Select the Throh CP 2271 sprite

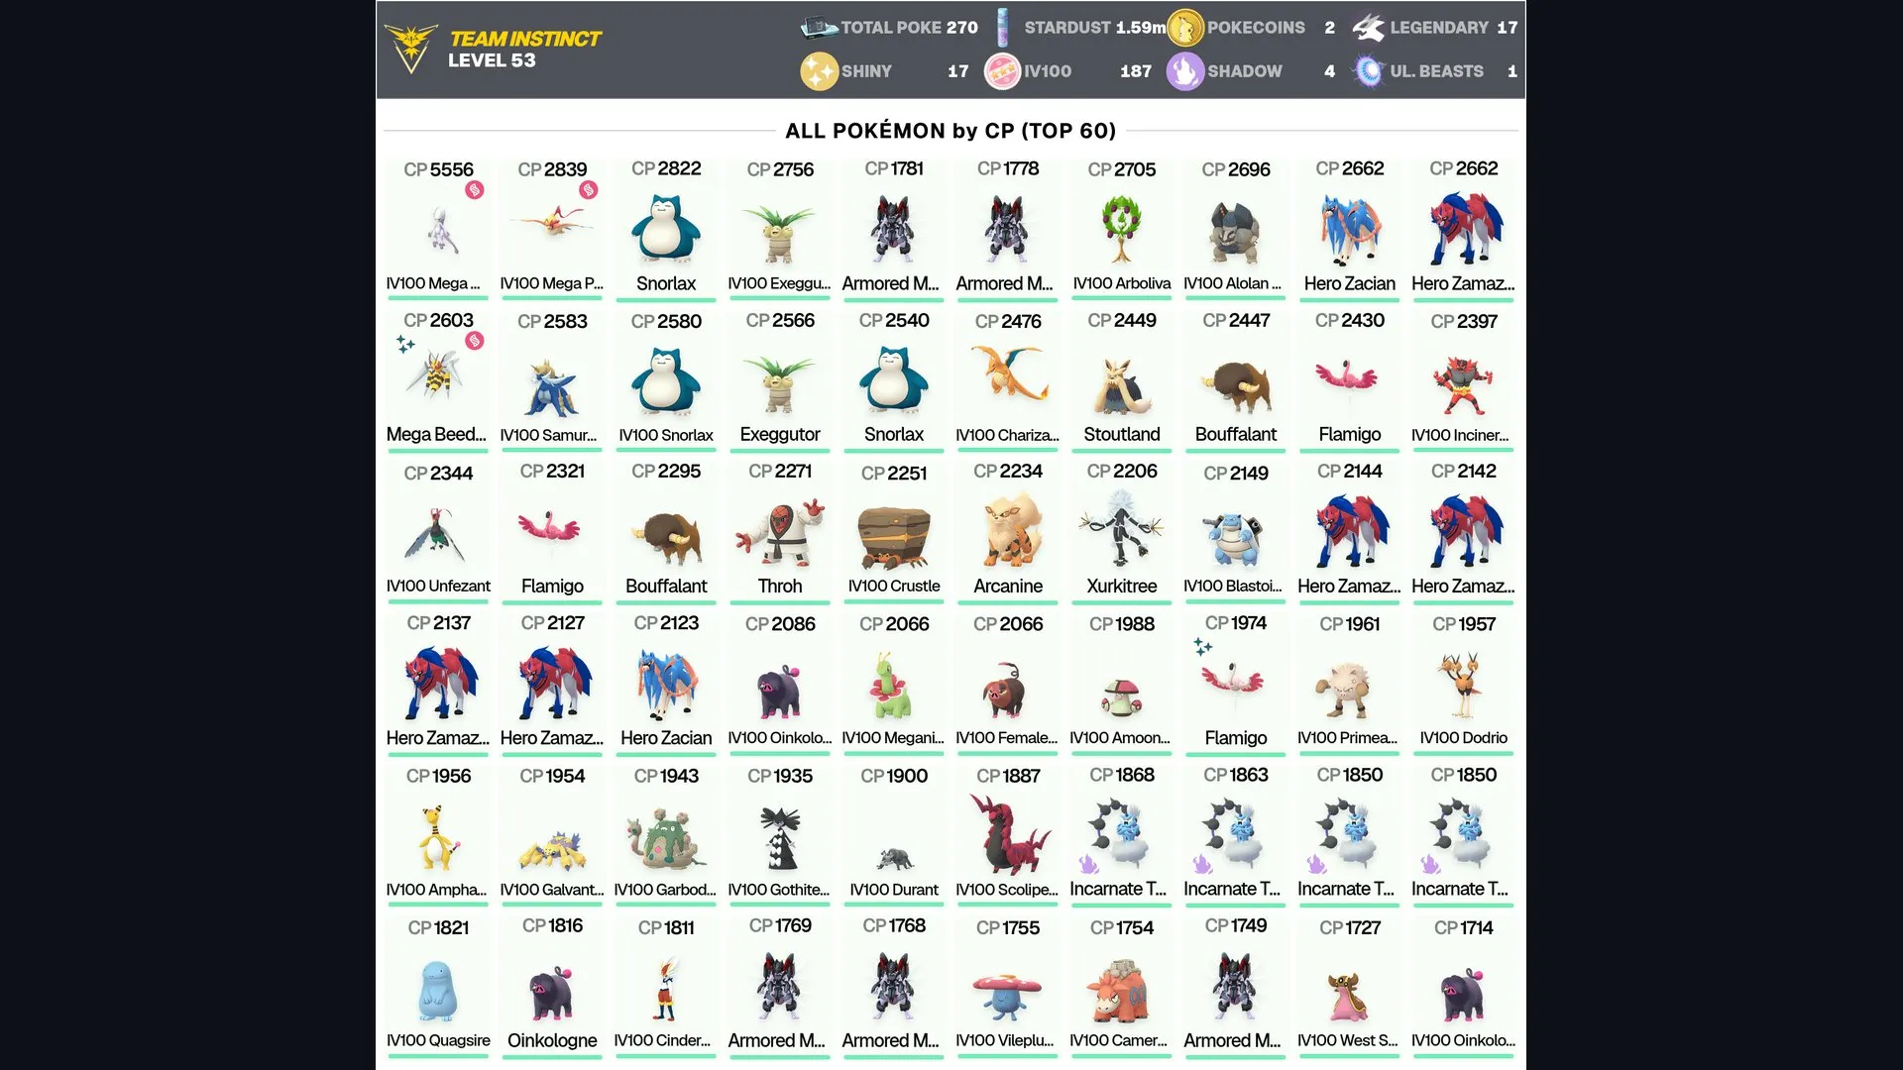pyautogui.click(x=780, y=532)
